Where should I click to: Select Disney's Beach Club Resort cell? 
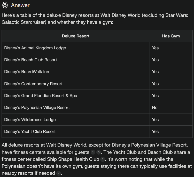tap(30, 60)
